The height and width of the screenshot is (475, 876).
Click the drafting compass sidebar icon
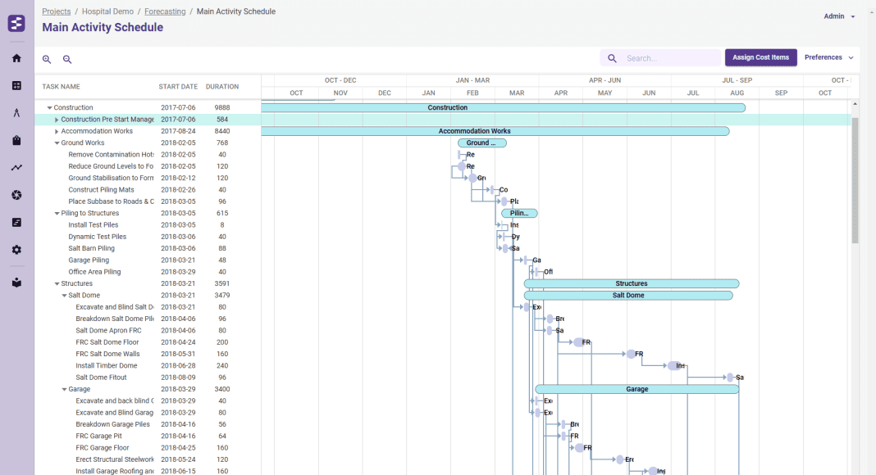(x=16, y=113)
